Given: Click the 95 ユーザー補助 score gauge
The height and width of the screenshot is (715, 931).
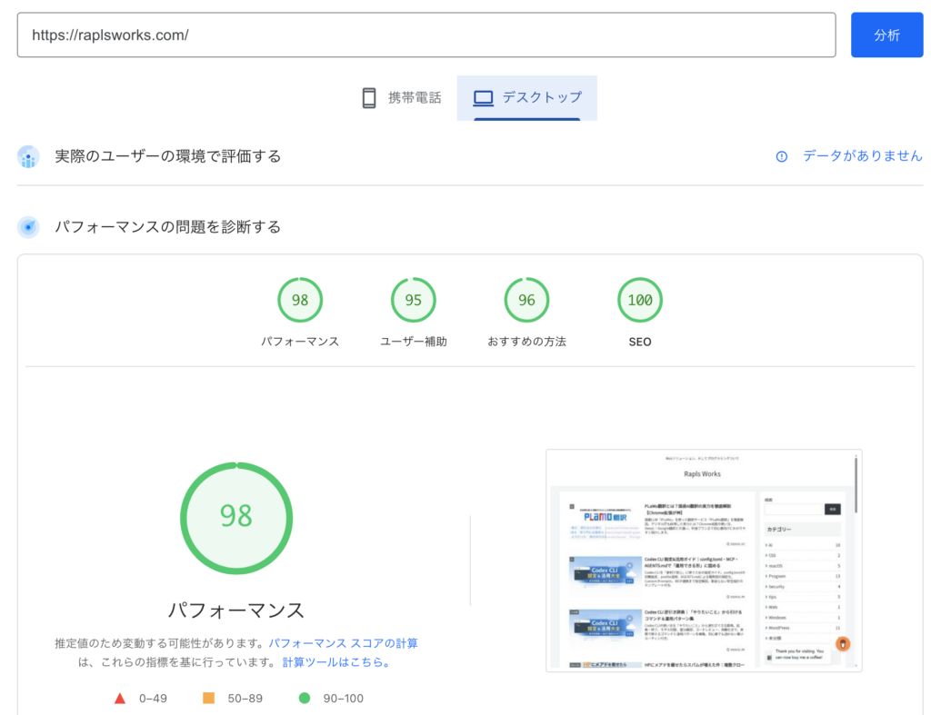Looking at the screenshot, I should point(414,300).
